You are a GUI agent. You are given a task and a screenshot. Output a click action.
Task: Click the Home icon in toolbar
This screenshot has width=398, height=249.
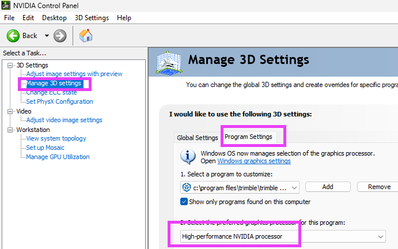pyautogui.click(x=86, y=36)
